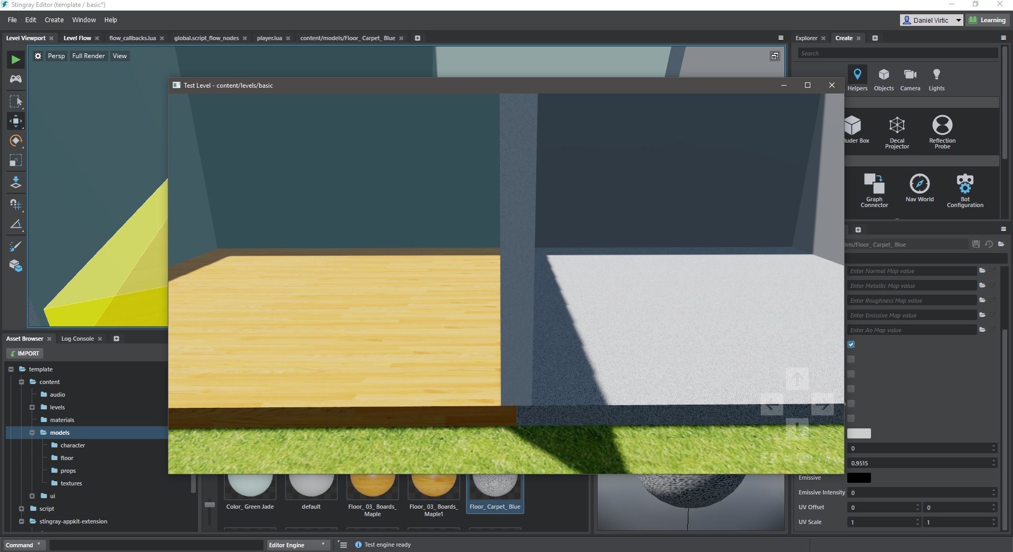The width and height of the screenshot is (1013, 552).
Task: Select the Floor_Carpet_Blue material thumbnail
Action: 495,486
